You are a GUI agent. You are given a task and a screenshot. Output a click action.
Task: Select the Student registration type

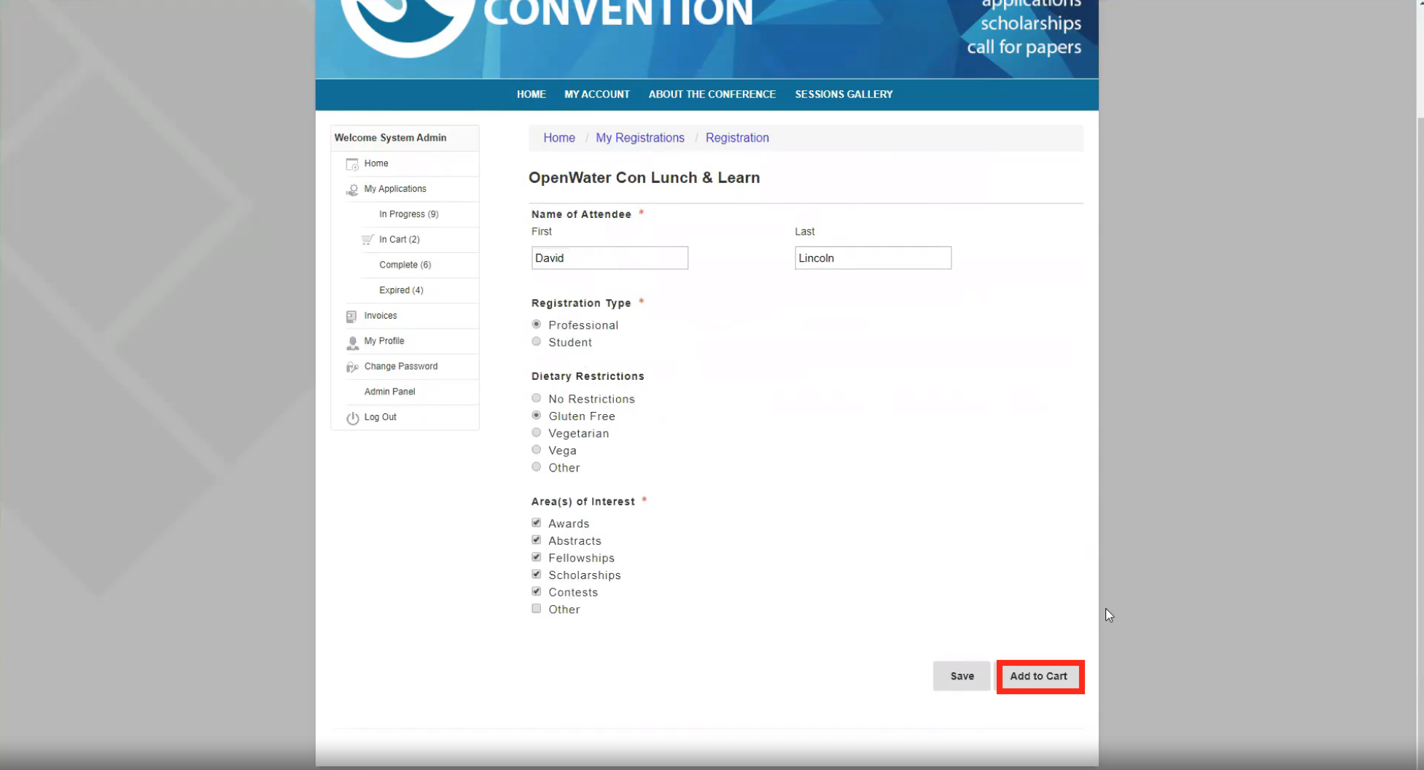point(537,341)
